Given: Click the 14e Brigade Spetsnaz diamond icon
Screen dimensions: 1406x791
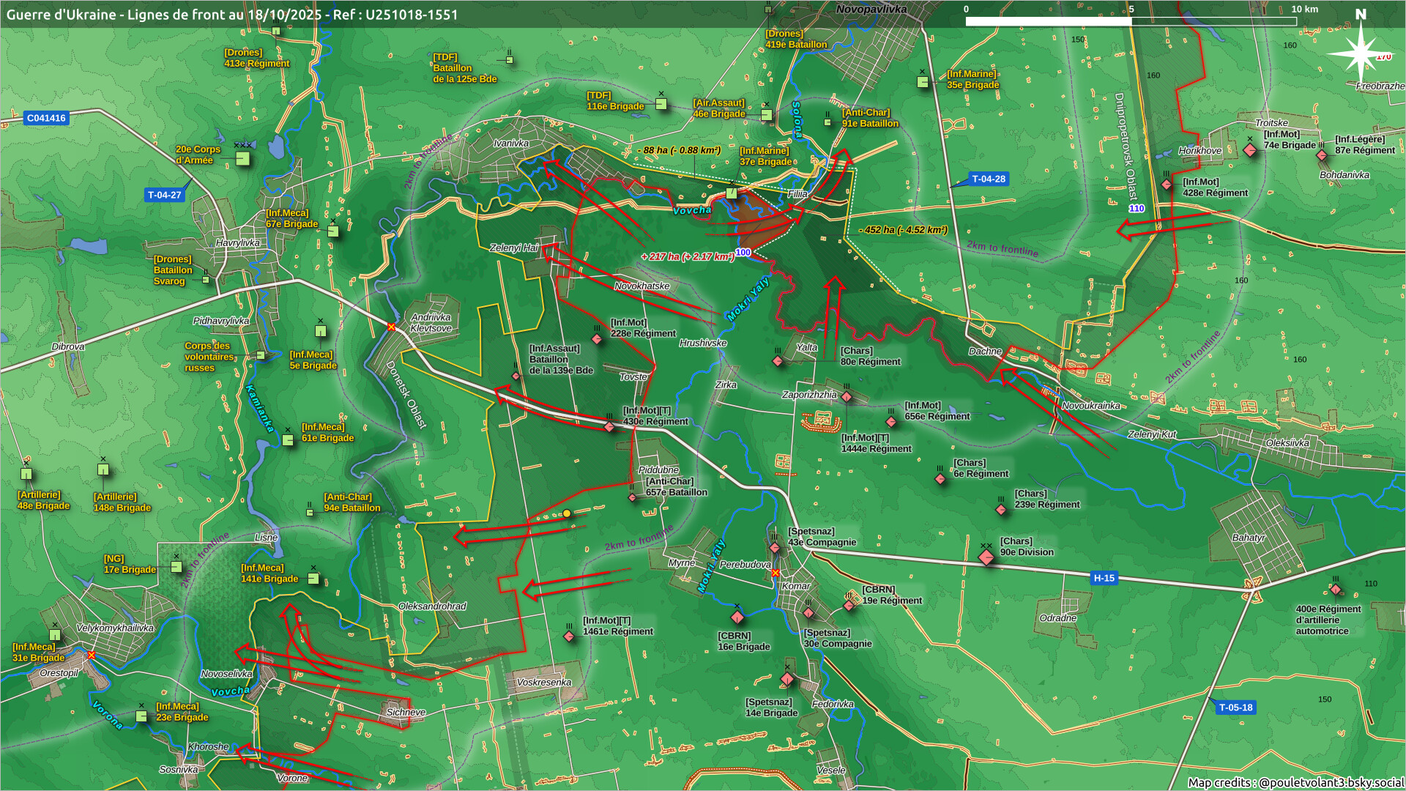Looking at the screenshot, I should 787,679.
